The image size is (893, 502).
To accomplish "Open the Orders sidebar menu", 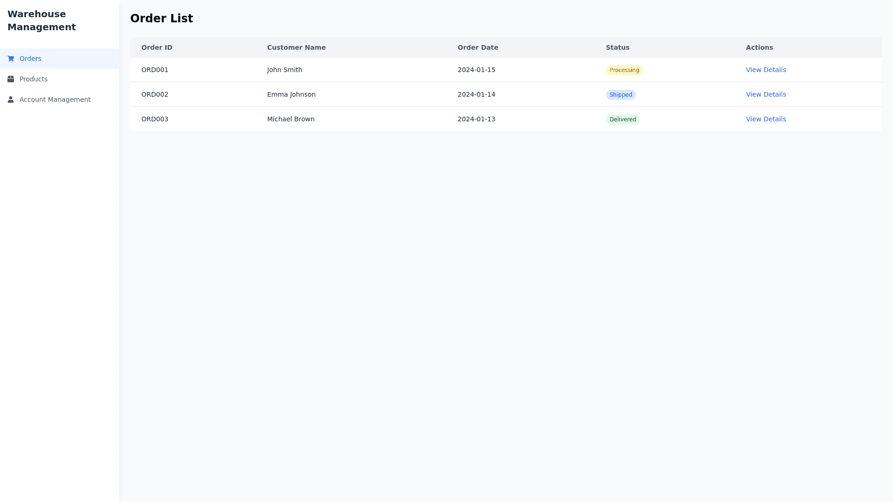I will (30, 59).
